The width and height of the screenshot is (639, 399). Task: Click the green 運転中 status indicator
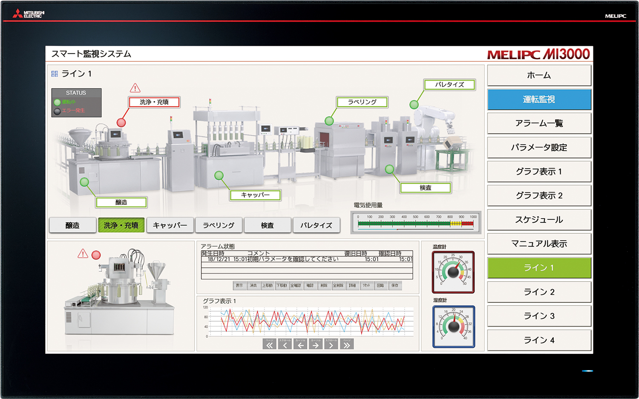pos(57,102)
